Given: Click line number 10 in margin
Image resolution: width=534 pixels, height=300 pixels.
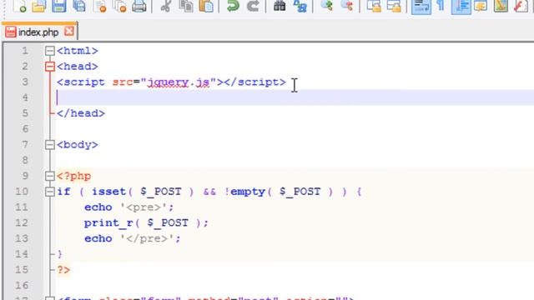Looking at the screenshot, I should point(22,192).
